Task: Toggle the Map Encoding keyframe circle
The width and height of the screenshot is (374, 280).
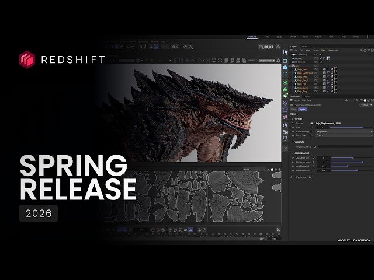Action: tap(293, 131)
